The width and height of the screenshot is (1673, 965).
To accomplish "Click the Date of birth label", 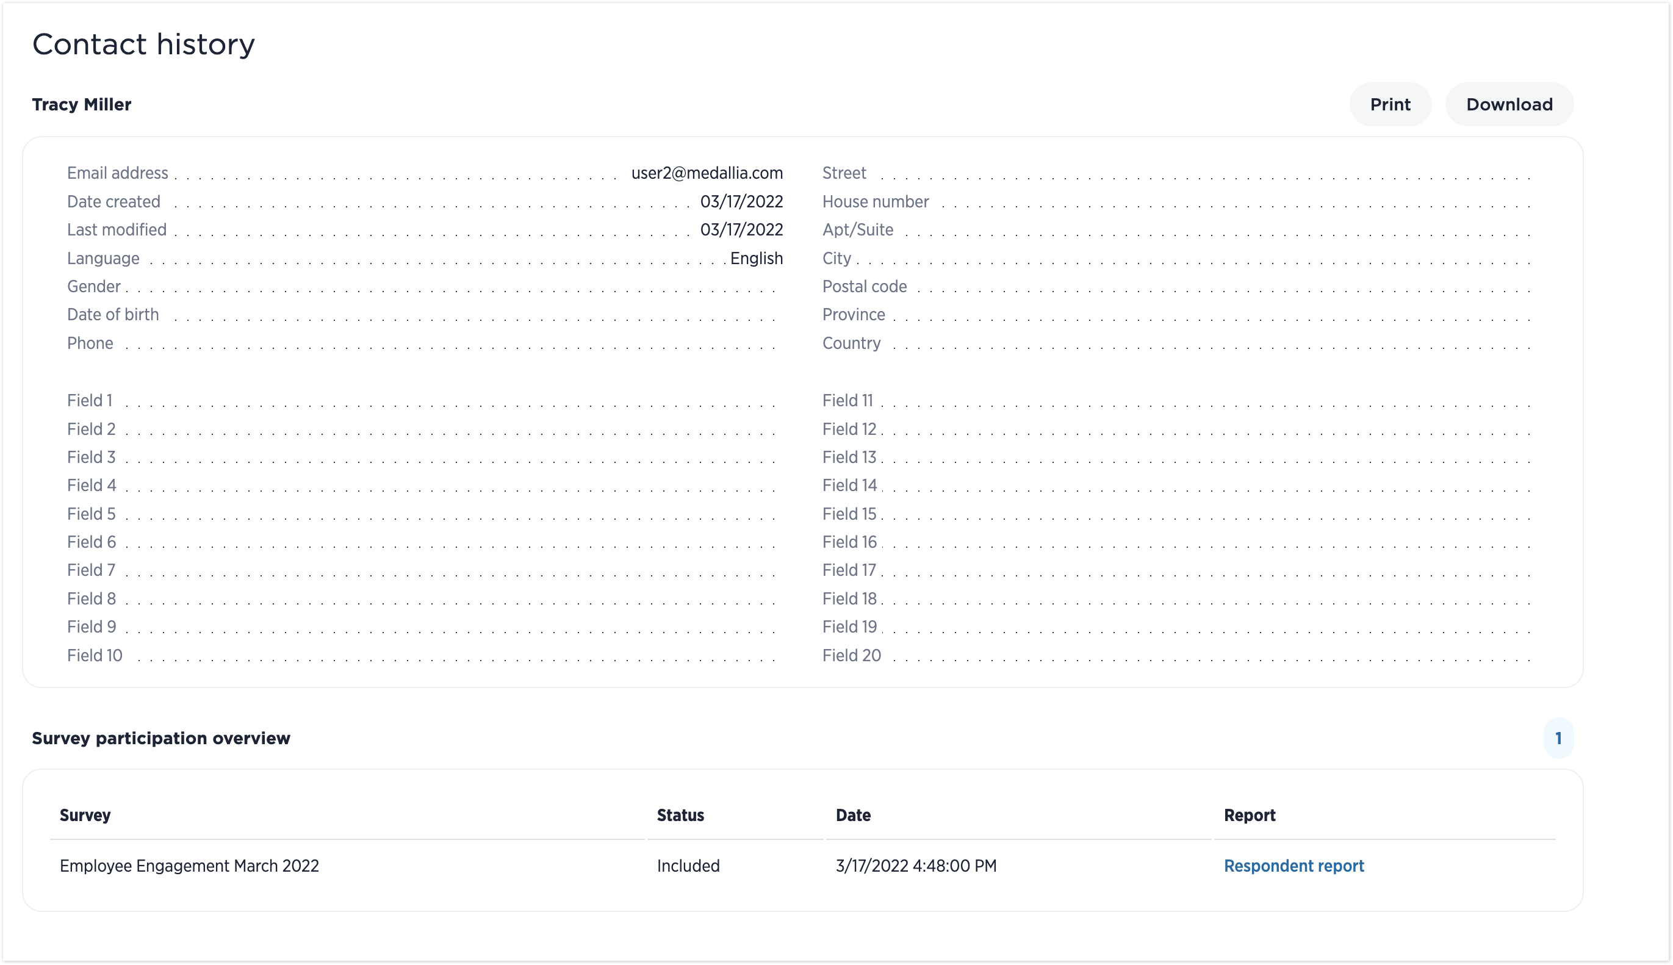I will click(113, 314).
